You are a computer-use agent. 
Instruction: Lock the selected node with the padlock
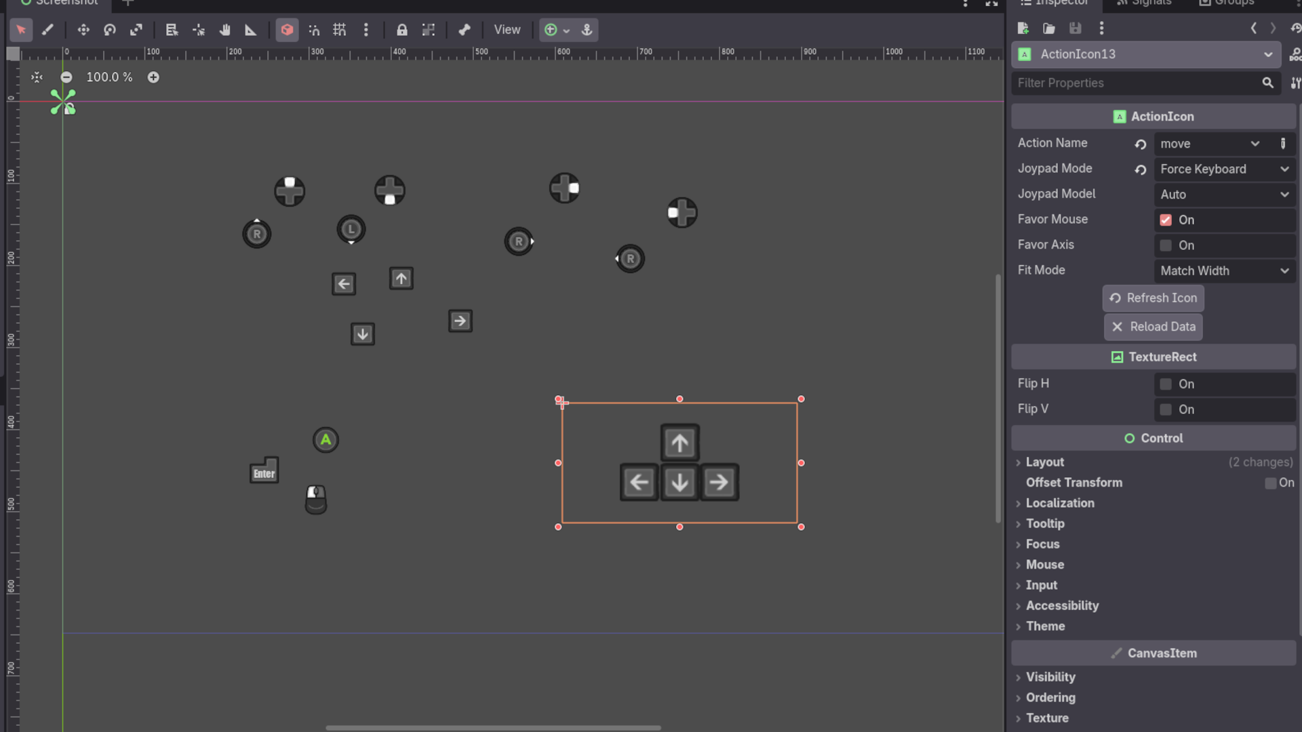point(402,30)
